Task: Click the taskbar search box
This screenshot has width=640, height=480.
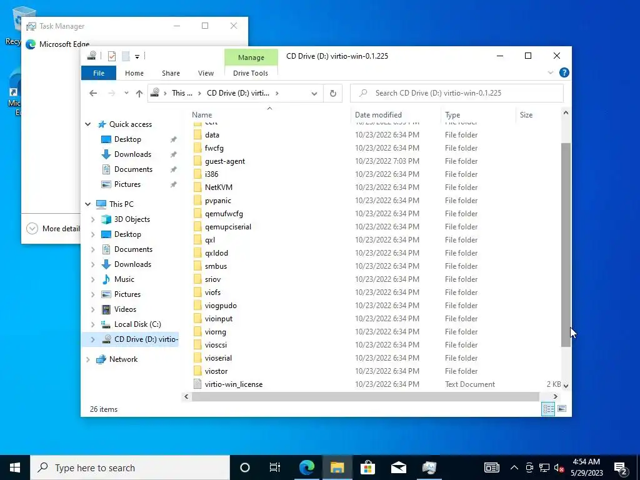Action: 130,467
